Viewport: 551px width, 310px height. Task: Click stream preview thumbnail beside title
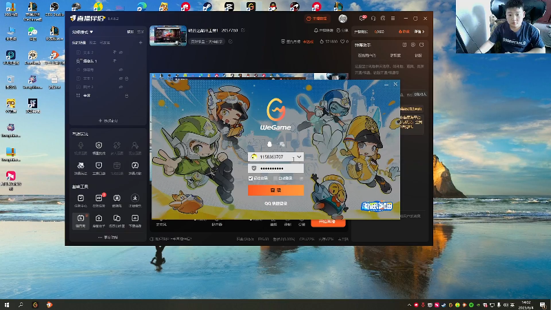pyautogui.click(x=168, y=36)
